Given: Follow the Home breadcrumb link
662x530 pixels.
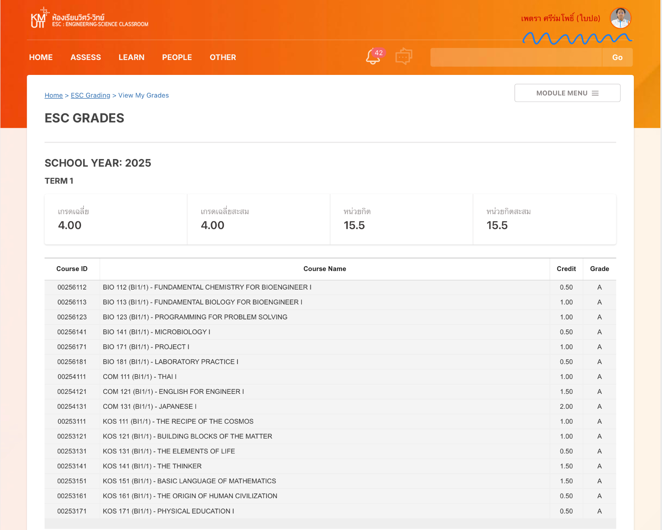Looking at the screenshot, I should 54,95.
